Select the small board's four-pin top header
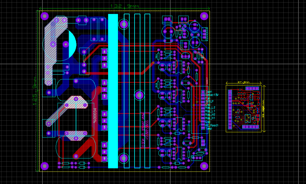Image resolution: width=306 pixels, height=184 pixels. [252, 88]
